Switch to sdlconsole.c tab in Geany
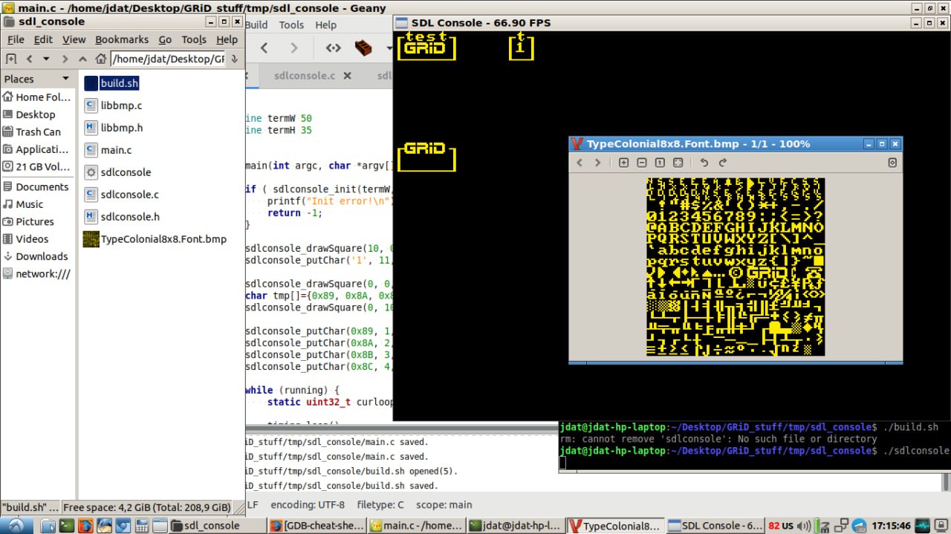The width and height of the screenshot is (951, 534). click(304, 76)
